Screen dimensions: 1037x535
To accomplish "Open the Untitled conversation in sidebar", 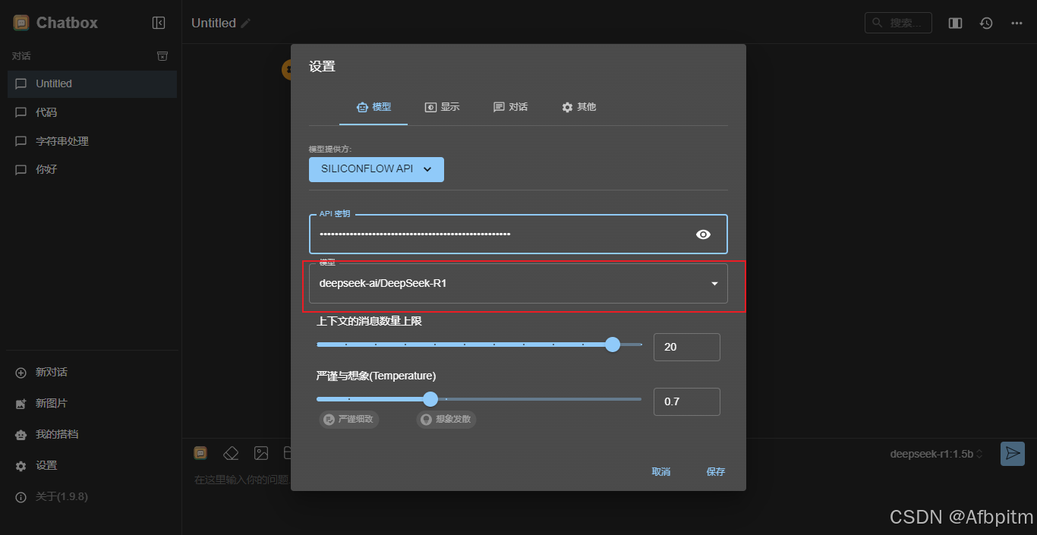I will pos(92,83).
